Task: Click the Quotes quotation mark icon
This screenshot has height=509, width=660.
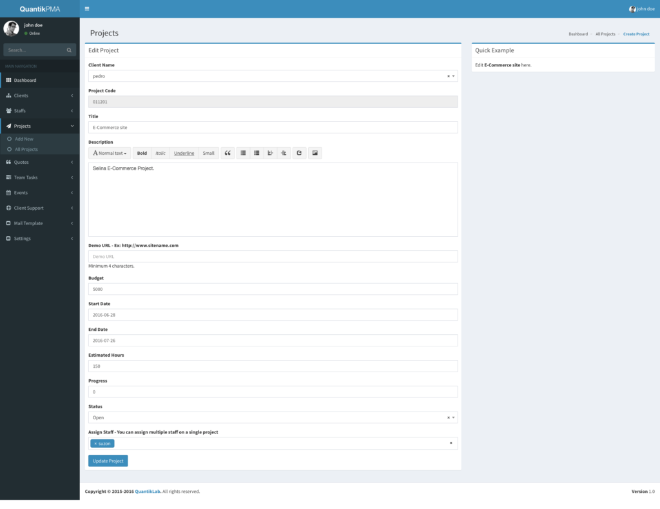Action: [x=8, y=162]
